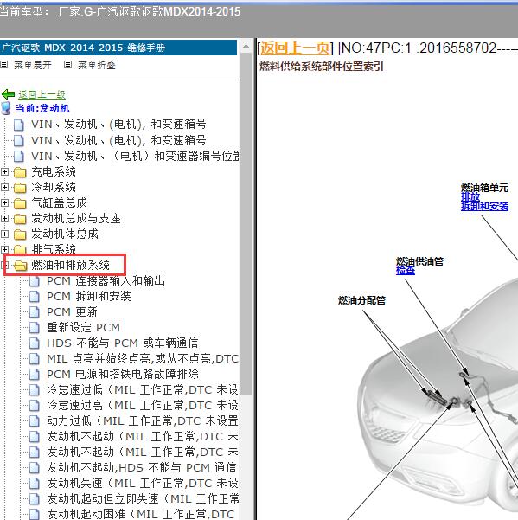Viewport: 518px width, 520px height.
Task: Expand the 冷却系统 folder node
Action: pyautogui.click(x=4, y=188)
